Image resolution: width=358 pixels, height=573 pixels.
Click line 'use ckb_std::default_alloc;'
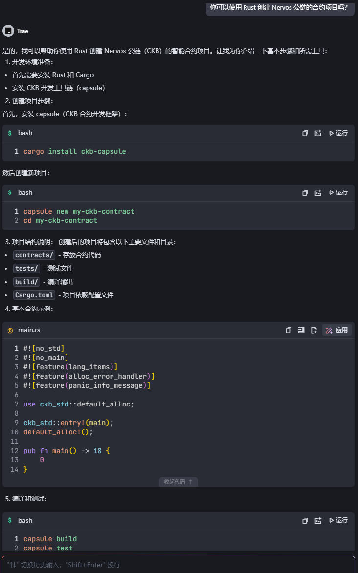click(x=78, y=404)
